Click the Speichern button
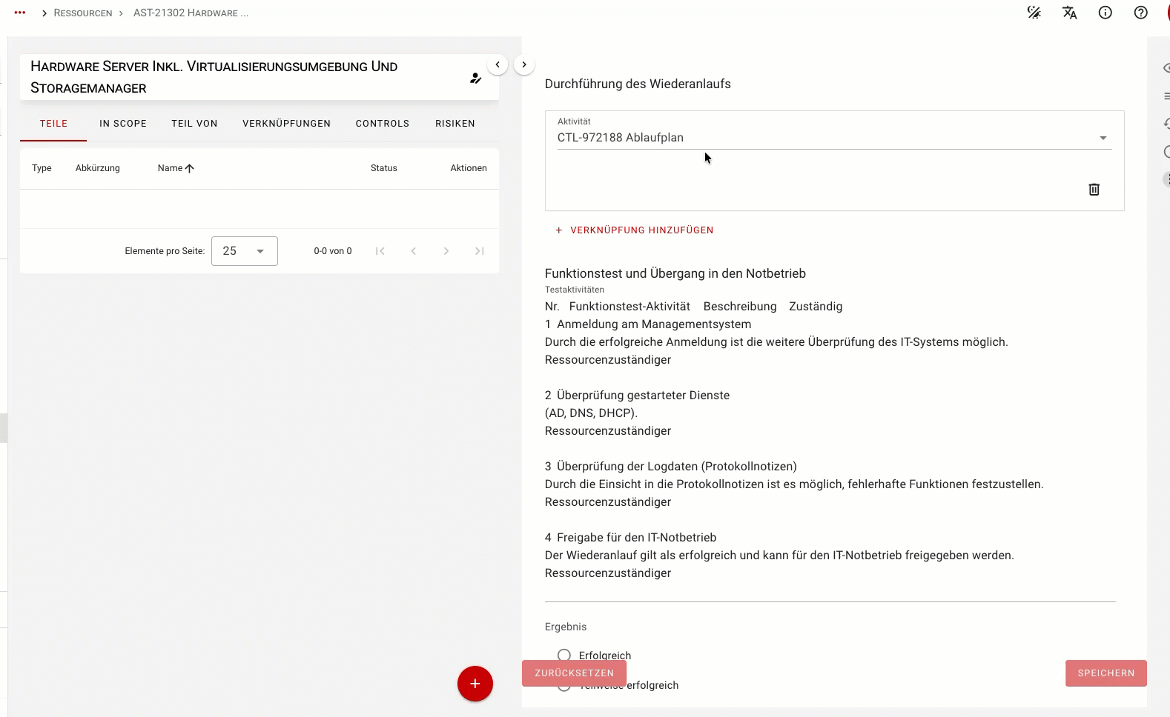The height and width of the screenshot is (717, 1170). pos(1106,673)
